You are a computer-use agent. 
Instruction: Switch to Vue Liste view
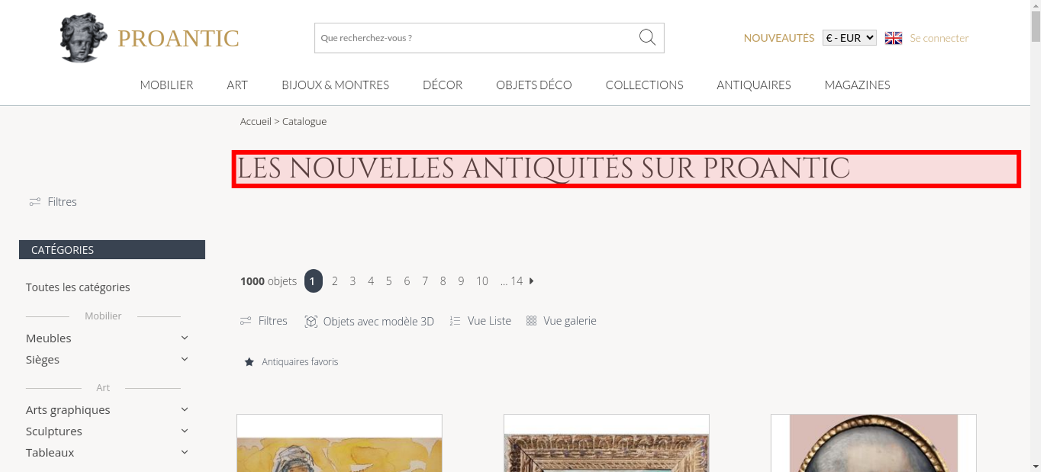coord(480,321)
